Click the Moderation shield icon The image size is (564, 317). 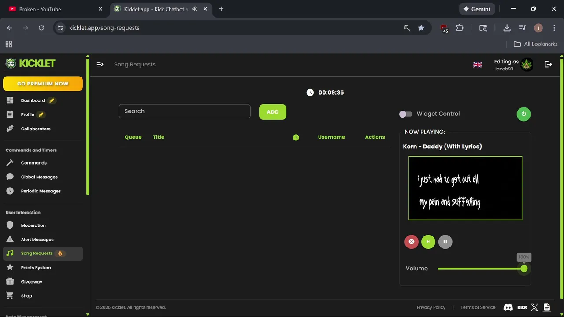10,225
